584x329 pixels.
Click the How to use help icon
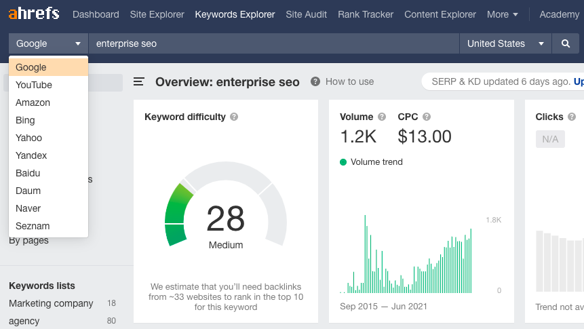pos(315,81)
